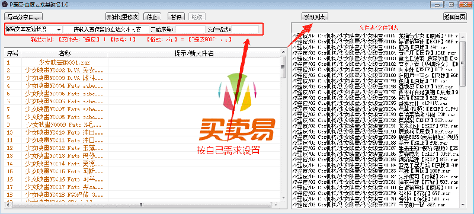Select the X0085 entry in file list

click(x=375, y=160)
